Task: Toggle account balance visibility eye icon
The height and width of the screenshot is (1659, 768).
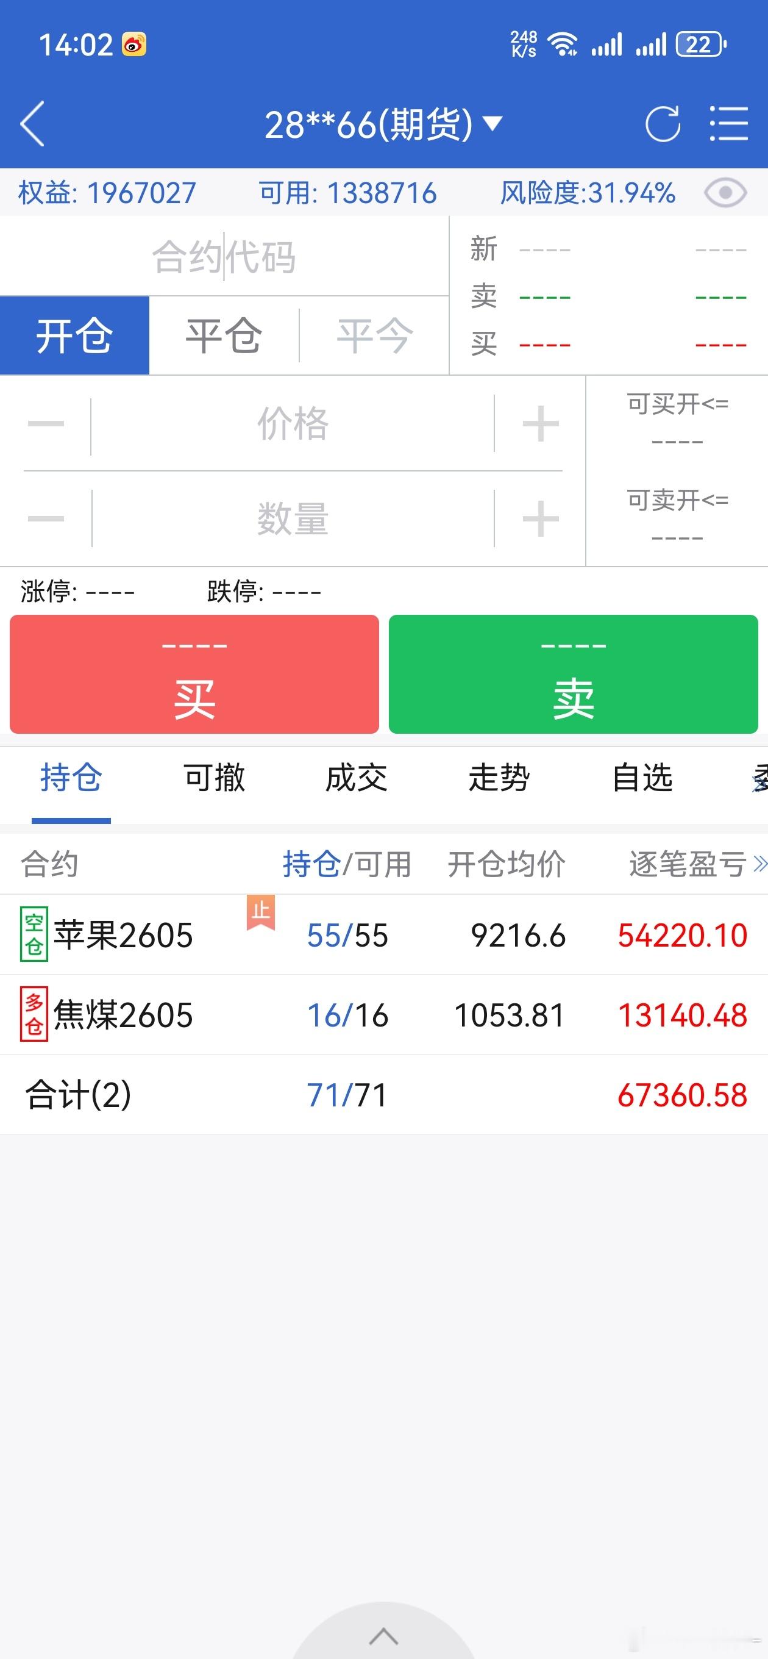Action: (725, 193)
